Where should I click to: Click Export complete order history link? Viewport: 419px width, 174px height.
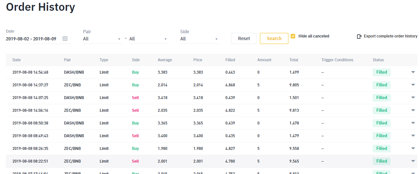coord(390,36)
